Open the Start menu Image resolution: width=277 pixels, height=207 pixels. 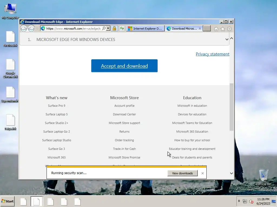(7, 201)
